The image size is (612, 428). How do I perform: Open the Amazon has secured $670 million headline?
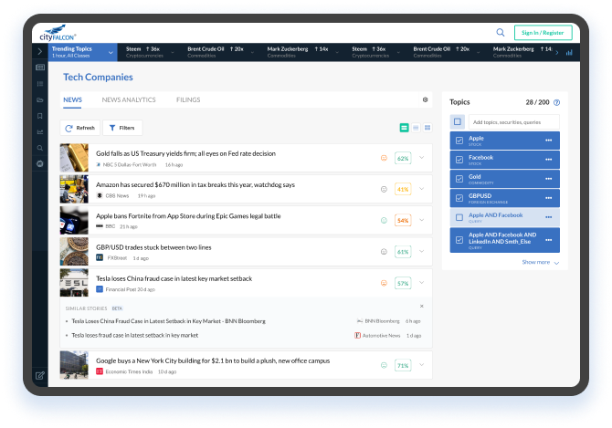pyautogui.click(x=195, y=184)
